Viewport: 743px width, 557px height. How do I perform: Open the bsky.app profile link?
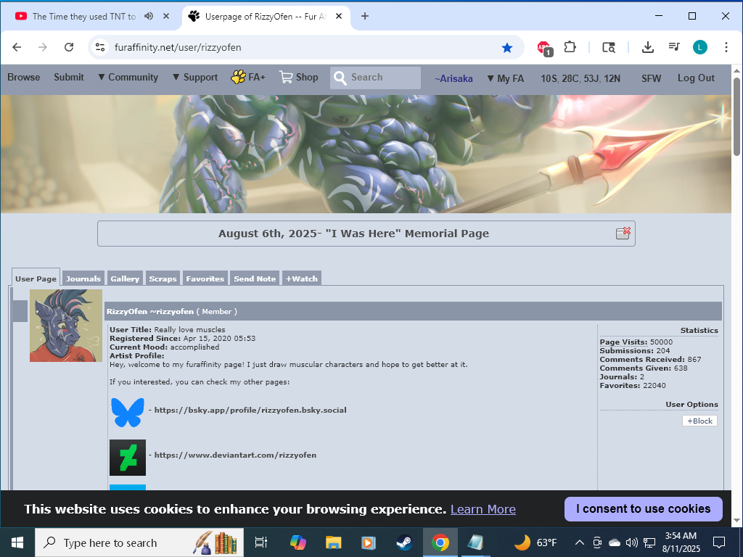250,410
